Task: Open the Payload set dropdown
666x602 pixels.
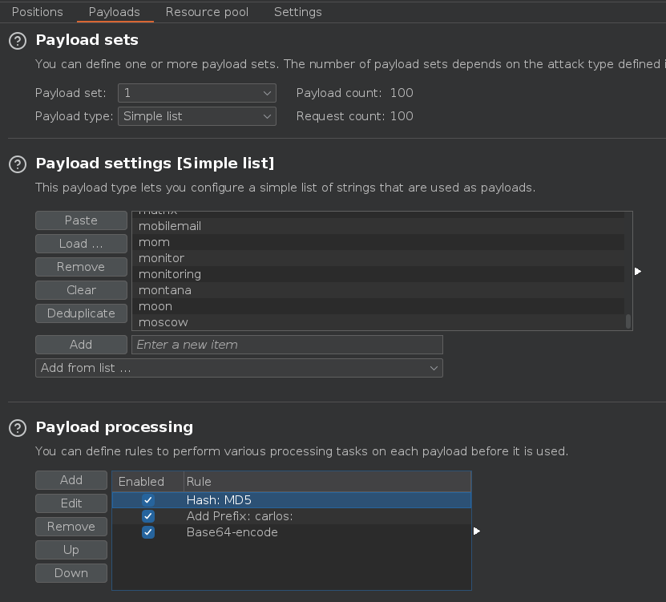Action: pos(196,93)
